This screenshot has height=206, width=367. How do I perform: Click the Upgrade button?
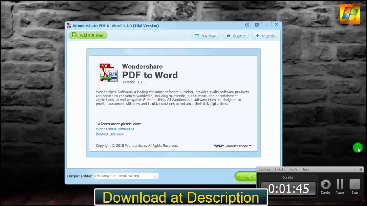(265, 36)
